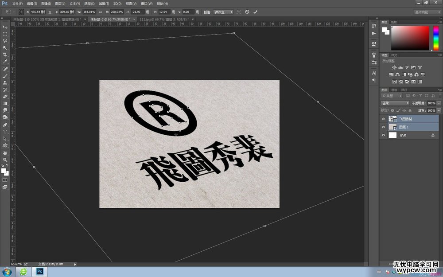443x277 pixels.
Task: Hide the 背景 layer
Action: (384, 135)
